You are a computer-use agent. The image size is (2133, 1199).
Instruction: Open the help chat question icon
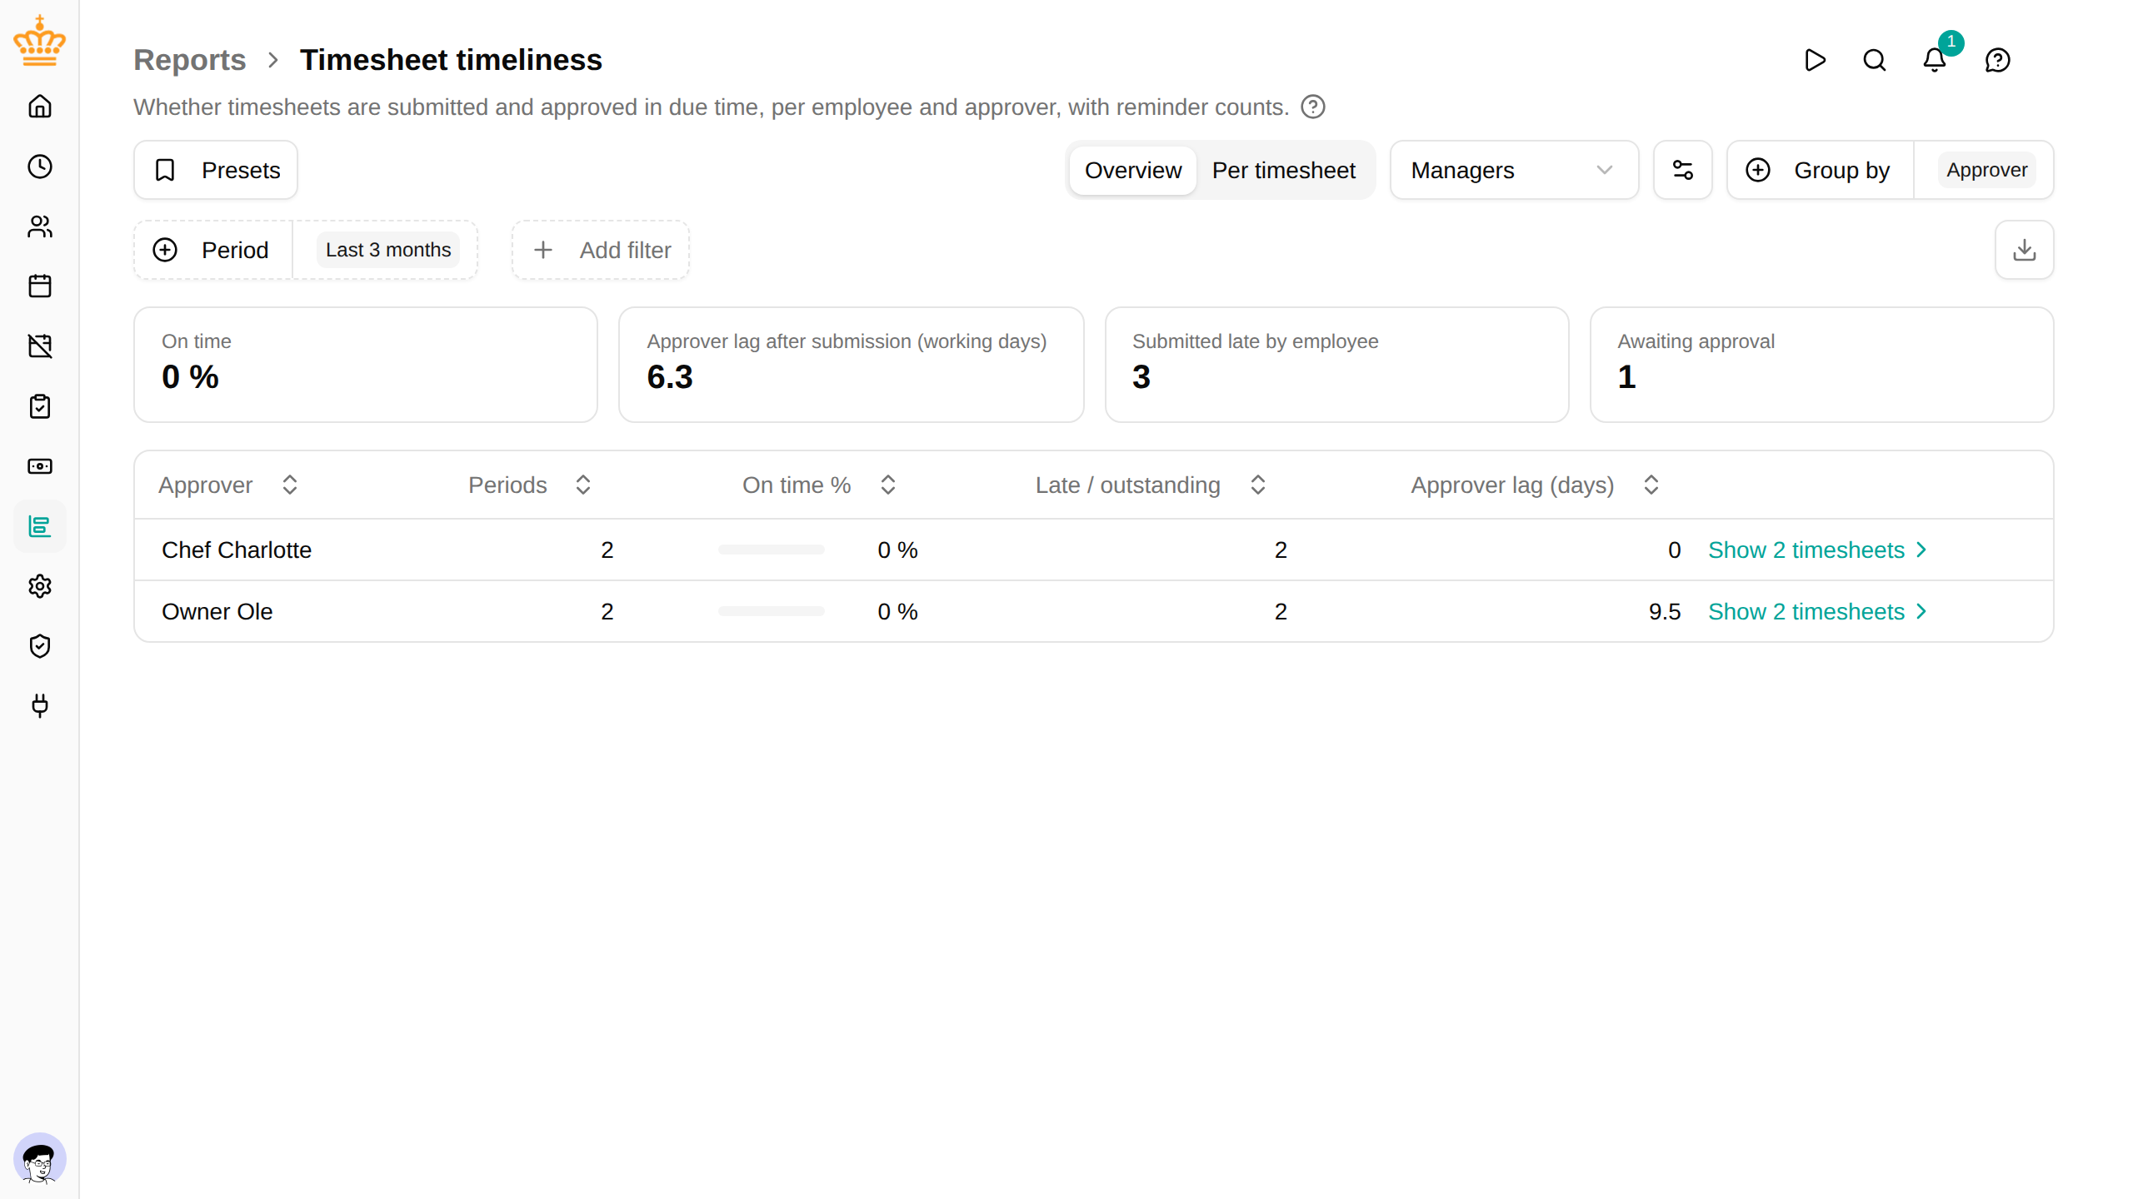click(1998, 60)
